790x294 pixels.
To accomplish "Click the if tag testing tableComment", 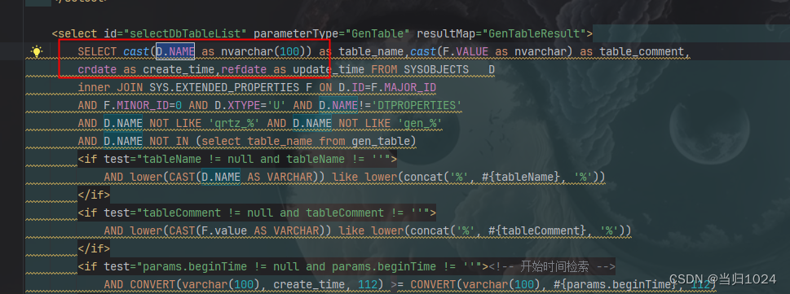I will point(257,213).
